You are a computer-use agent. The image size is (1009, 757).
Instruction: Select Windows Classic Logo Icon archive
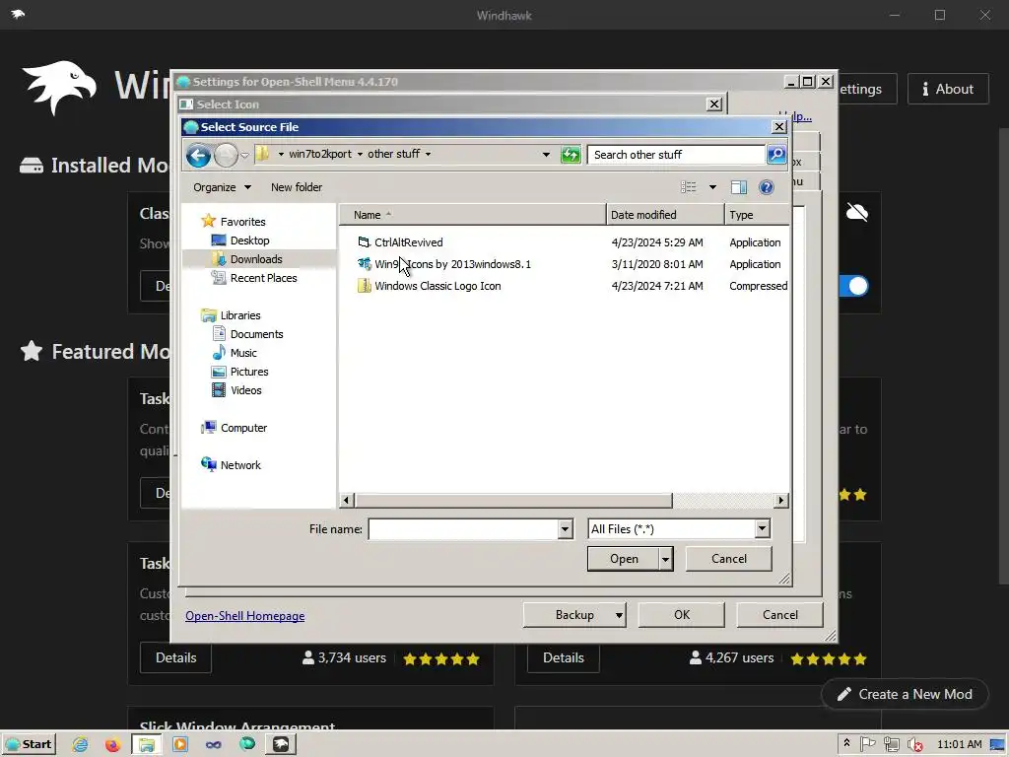coord(437,286)
